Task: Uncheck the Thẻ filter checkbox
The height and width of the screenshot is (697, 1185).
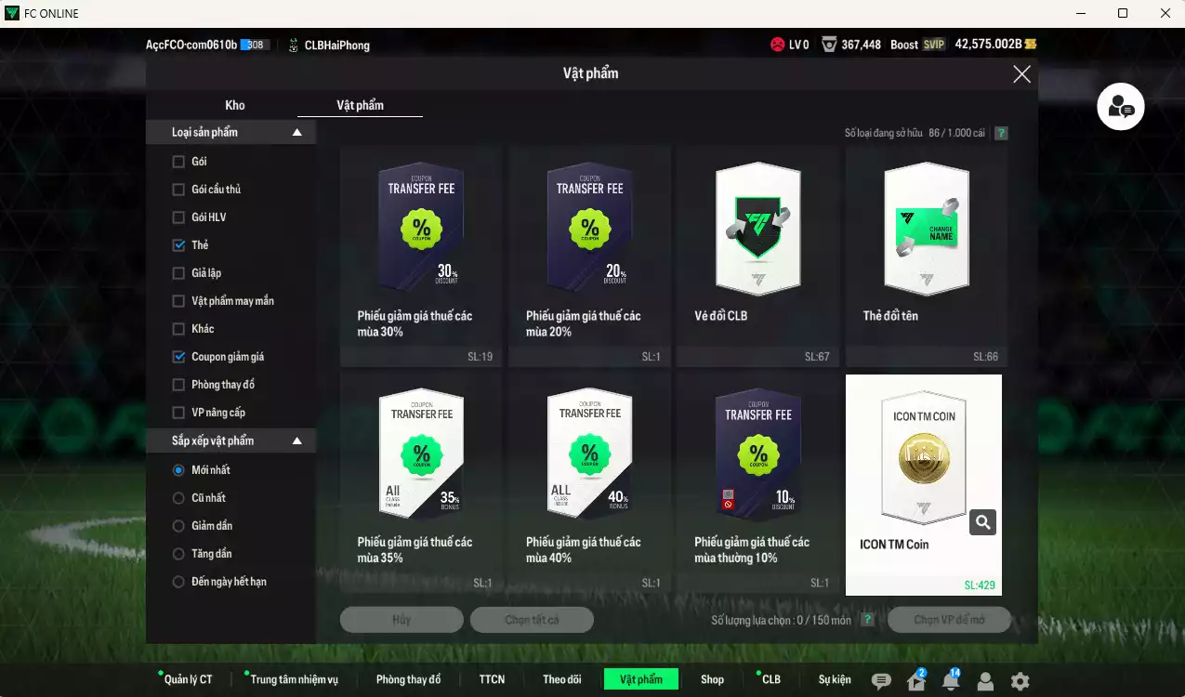Action: (x=178, y=245)
